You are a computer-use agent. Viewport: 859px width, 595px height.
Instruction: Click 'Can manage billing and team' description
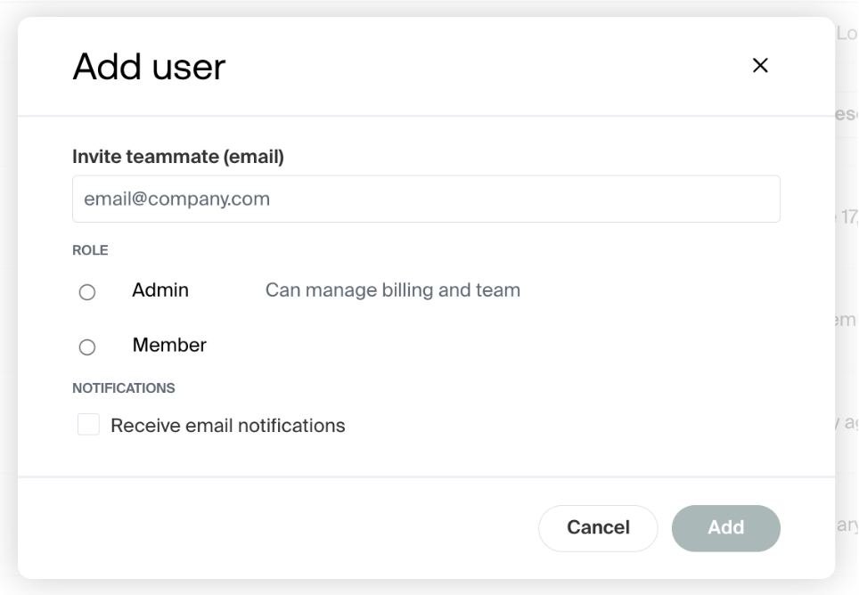[392, 290]
